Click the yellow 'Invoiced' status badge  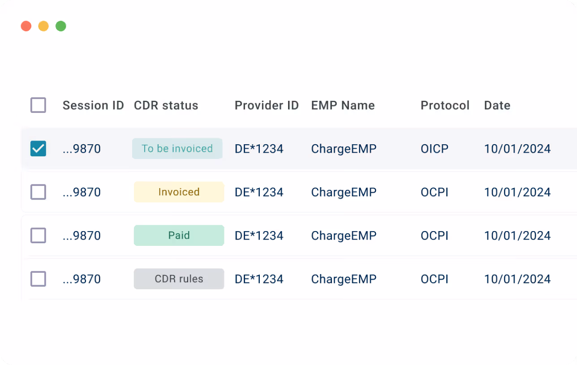coord(179,192)
